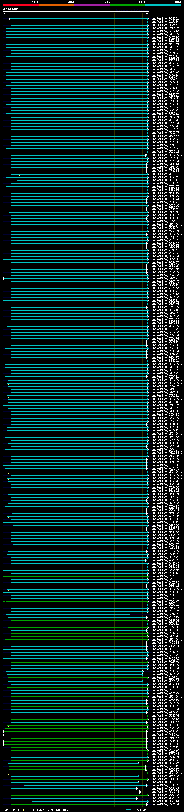Click hit label UniRef100_C4WS91
This screenshot has height=812, width=184.
coord(165,300)
